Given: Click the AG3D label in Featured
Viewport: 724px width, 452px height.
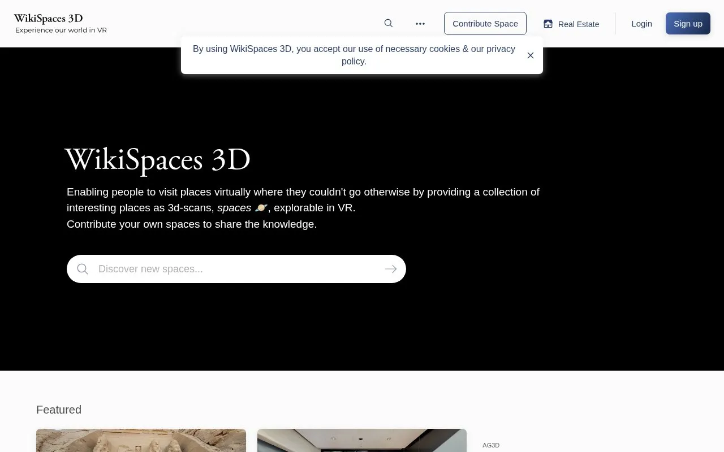Looking at the screenshot, I should tap(491, 445).
